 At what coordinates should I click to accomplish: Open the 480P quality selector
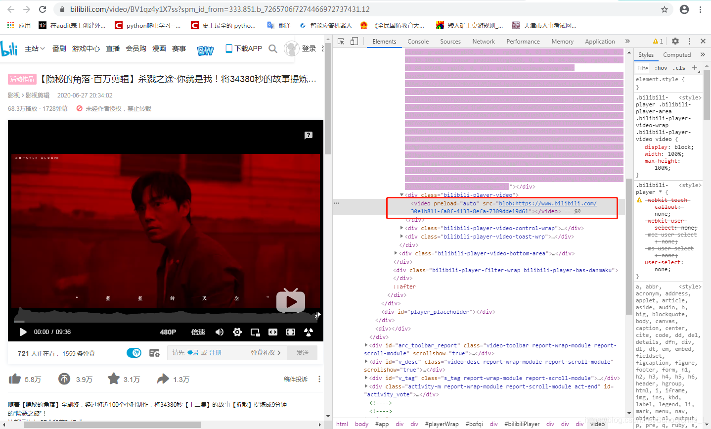[168, 332]
